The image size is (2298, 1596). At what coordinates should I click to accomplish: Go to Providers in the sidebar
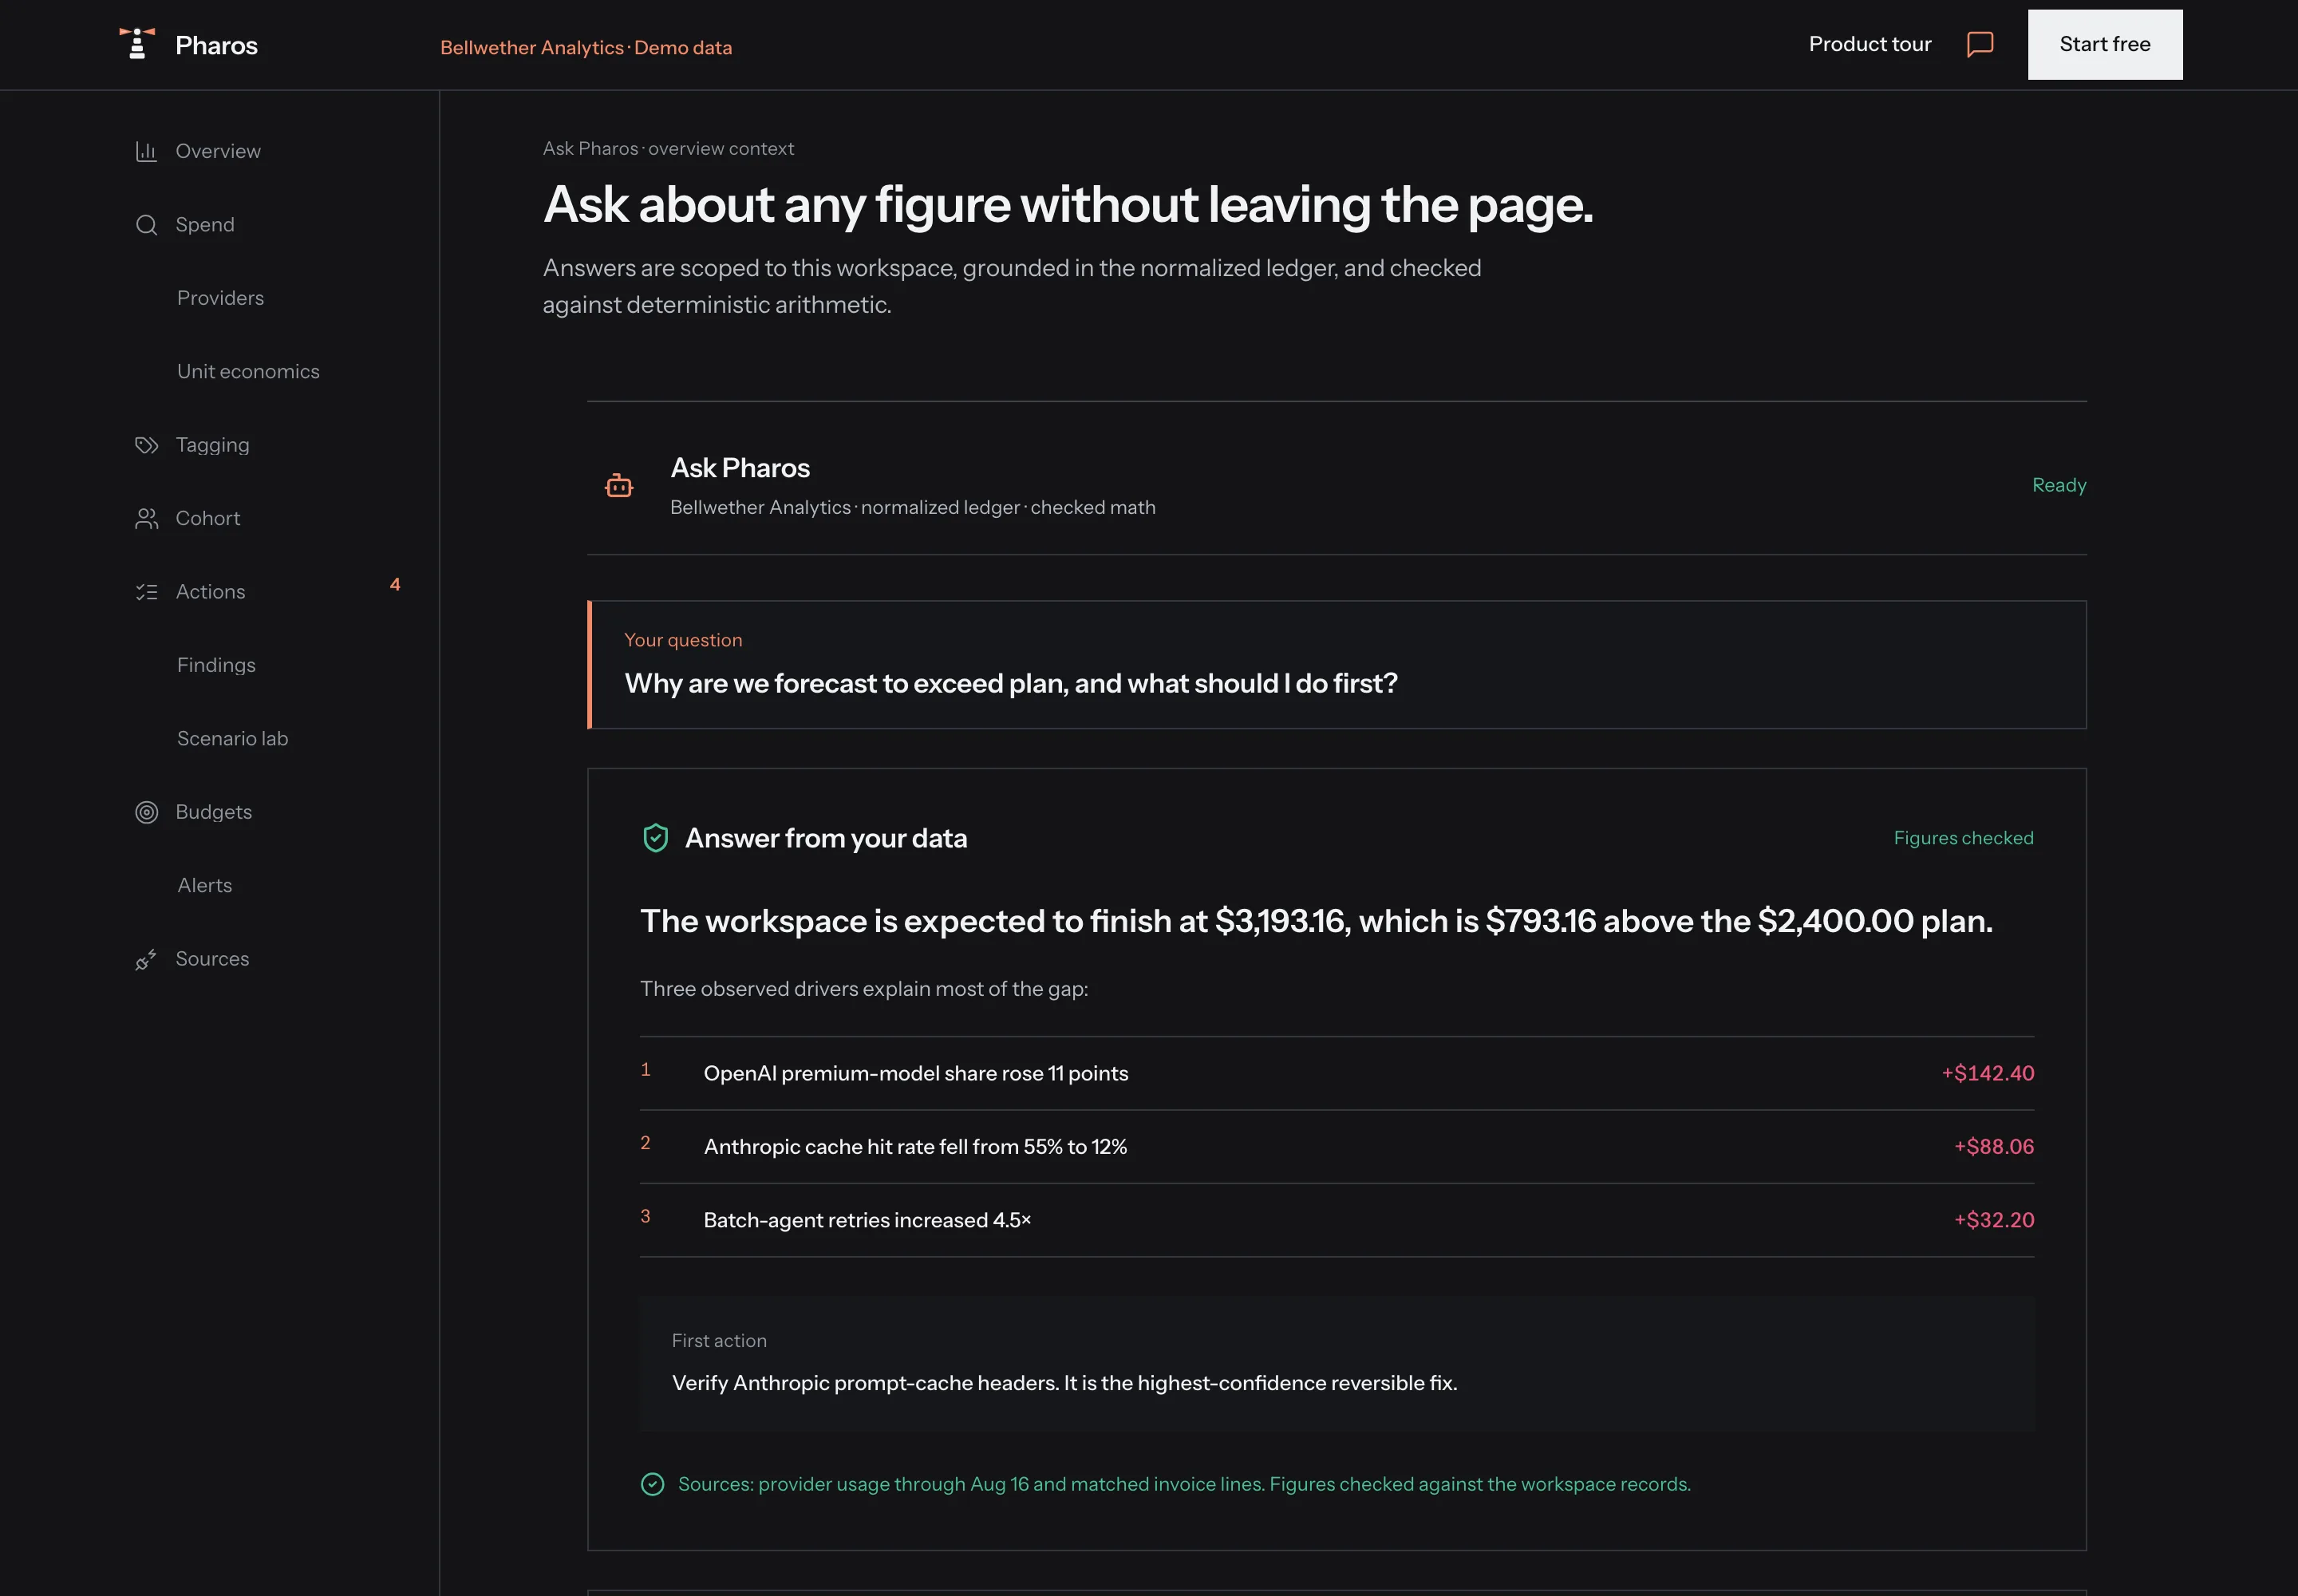220,298
